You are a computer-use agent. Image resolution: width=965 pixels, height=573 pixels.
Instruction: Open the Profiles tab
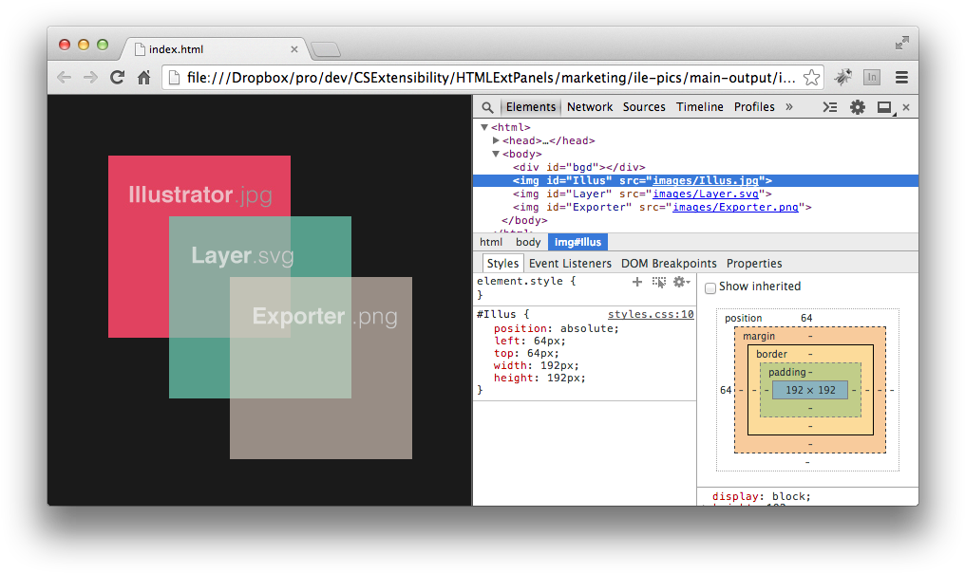[754, 107]
